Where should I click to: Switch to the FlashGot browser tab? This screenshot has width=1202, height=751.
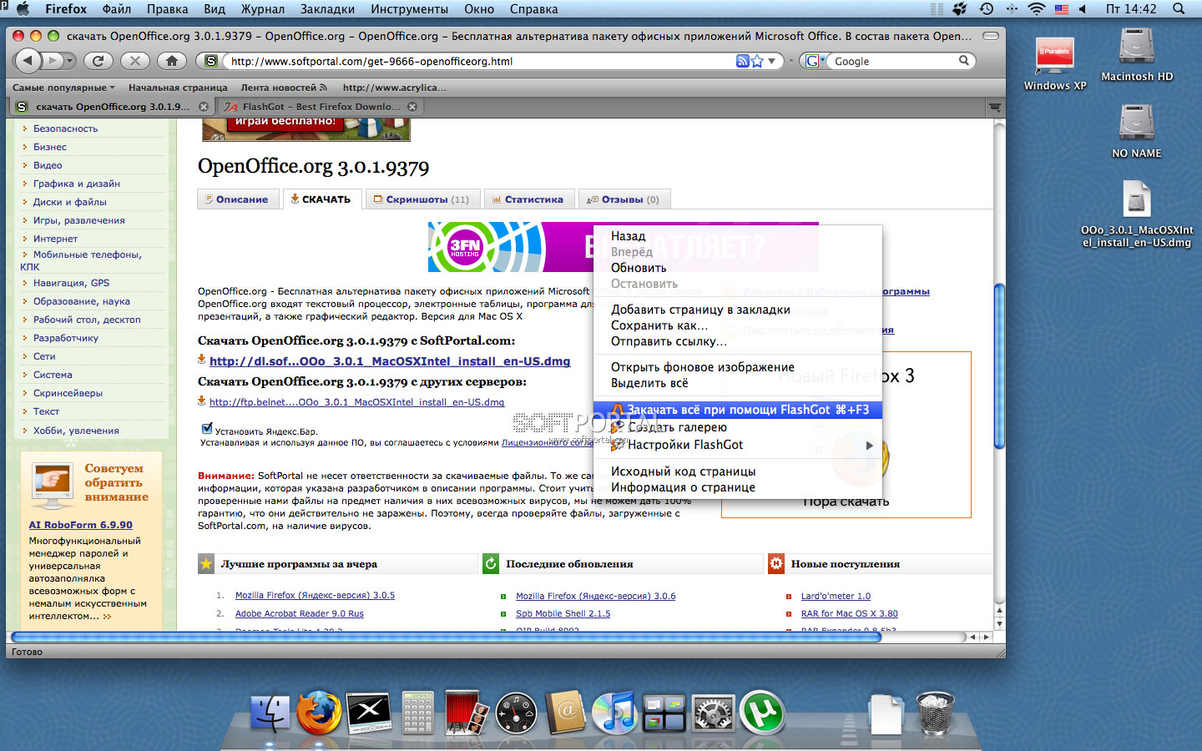321,107
